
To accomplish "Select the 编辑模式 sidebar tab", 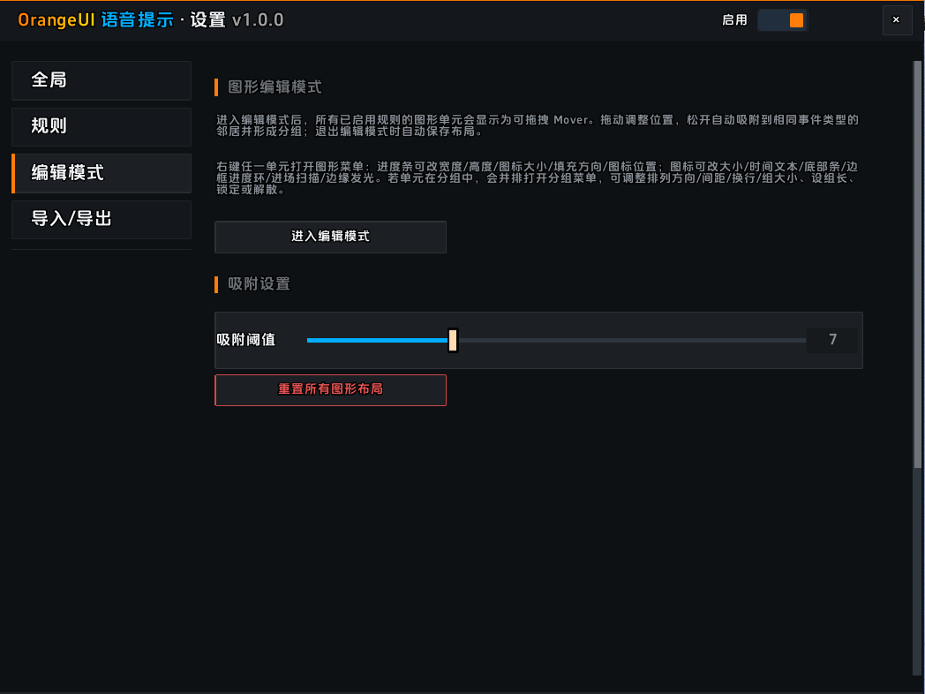I will pos(102,173).
